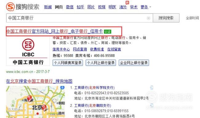Click the 个人网银贵宾登录 button
The height and width of the screenshot is (118, 200).
click(68, 63)
